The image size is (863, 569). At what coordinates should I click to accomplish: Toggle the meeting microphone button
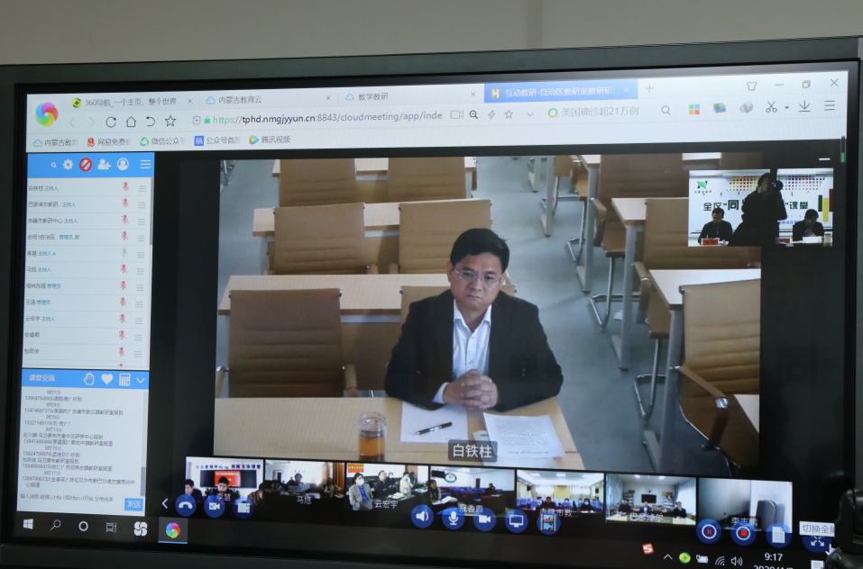coord(454,518)
